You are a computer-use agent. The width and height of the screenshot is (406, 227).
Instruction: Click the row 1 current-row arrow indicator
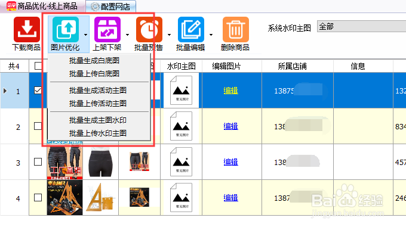coord(5,91)
